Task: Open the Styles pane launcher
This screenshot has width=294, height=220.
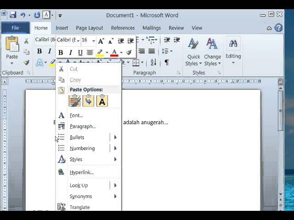Action: click(x=219, y=73)
